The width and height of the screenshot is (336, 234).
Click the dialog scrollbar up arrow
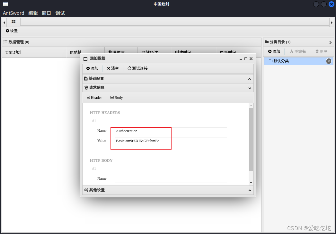pyautogui.click(x=251, y=106)
